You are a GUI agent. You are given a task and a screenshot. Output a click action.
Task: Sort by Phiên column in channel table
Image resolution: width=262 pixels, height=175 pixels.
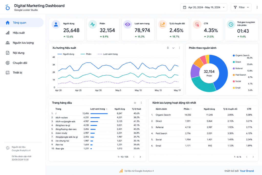[188, 109]
